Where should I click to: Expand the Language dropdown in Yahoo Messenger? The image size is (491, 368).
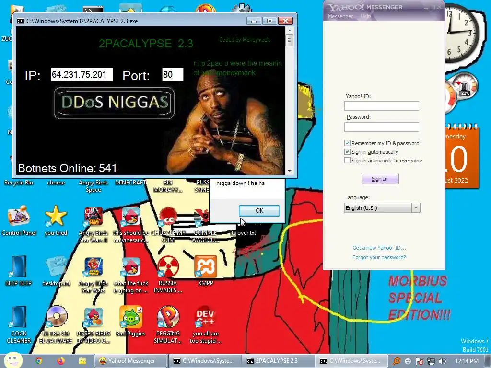(x=416, y=208)
